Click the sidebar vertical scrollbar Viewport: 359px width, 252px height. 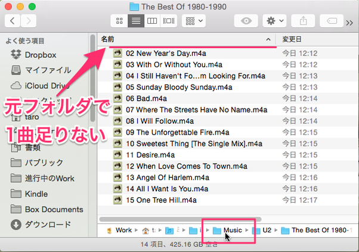(92, 78)
